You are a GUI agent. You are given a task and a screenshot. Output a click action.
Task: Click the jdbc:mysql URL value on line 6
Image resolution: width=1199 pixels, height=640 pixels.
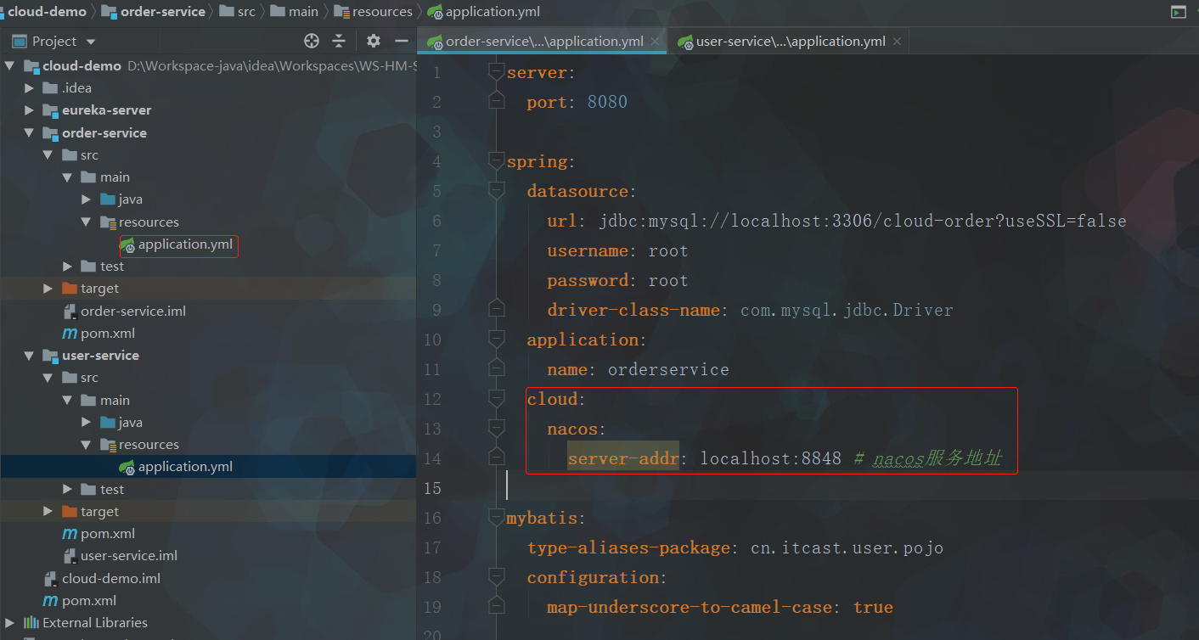(x=863, y=222)
